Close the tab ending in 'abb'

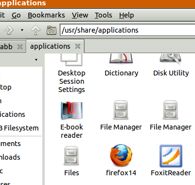tap(20, 47)
